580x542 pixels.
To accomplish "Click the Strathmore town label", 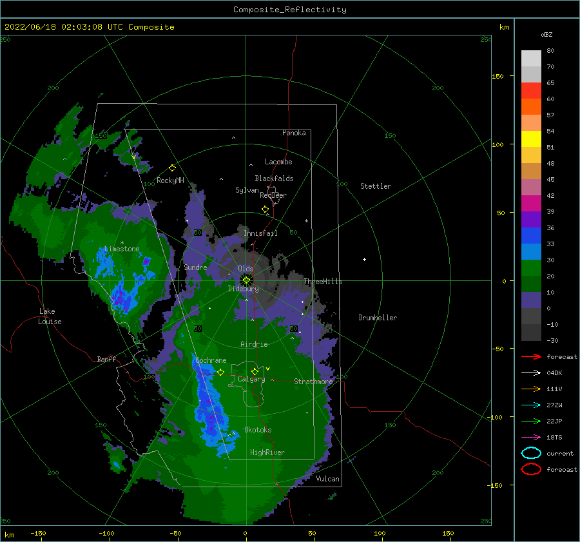I will pyautogui.click(x=313, y=382).
